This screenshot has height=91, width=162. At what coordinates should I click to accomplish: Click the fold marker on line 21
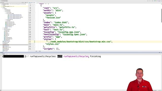pyautogui.click(x=35, y=39)
